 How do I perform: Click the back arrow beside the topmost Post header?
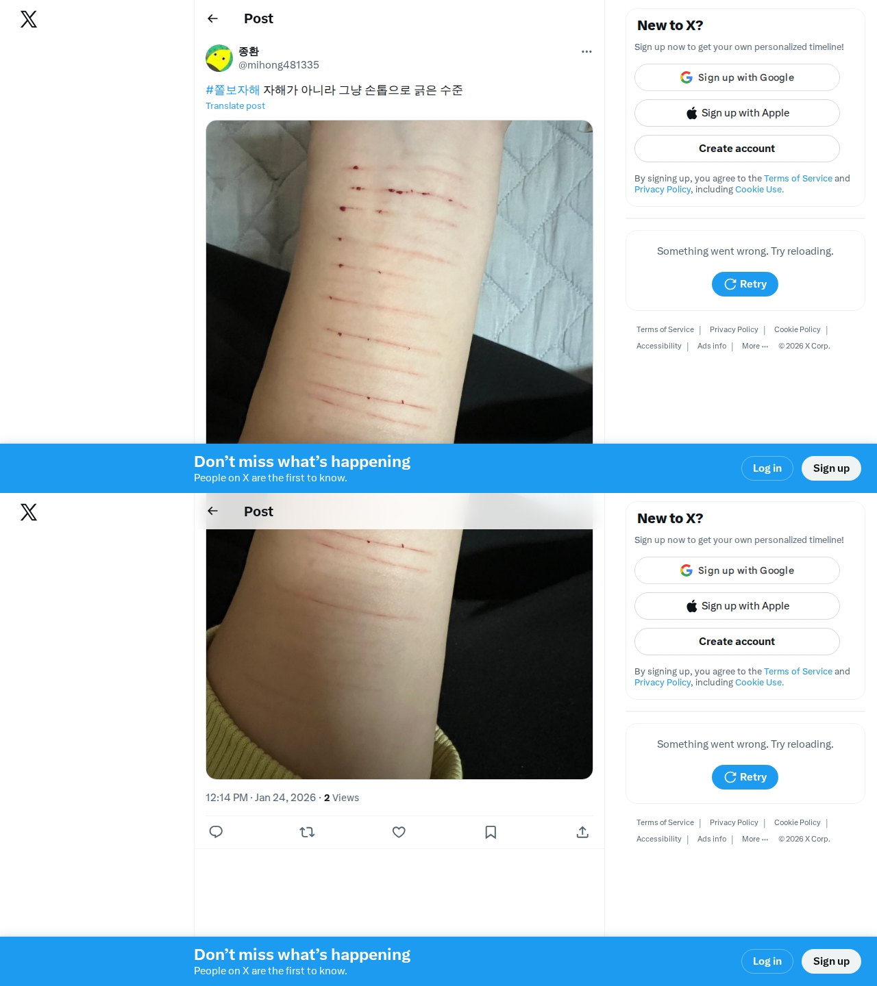click(212, 18)
